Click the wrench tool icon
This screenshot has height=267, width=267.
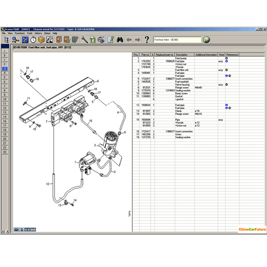[x=84, y=40]
